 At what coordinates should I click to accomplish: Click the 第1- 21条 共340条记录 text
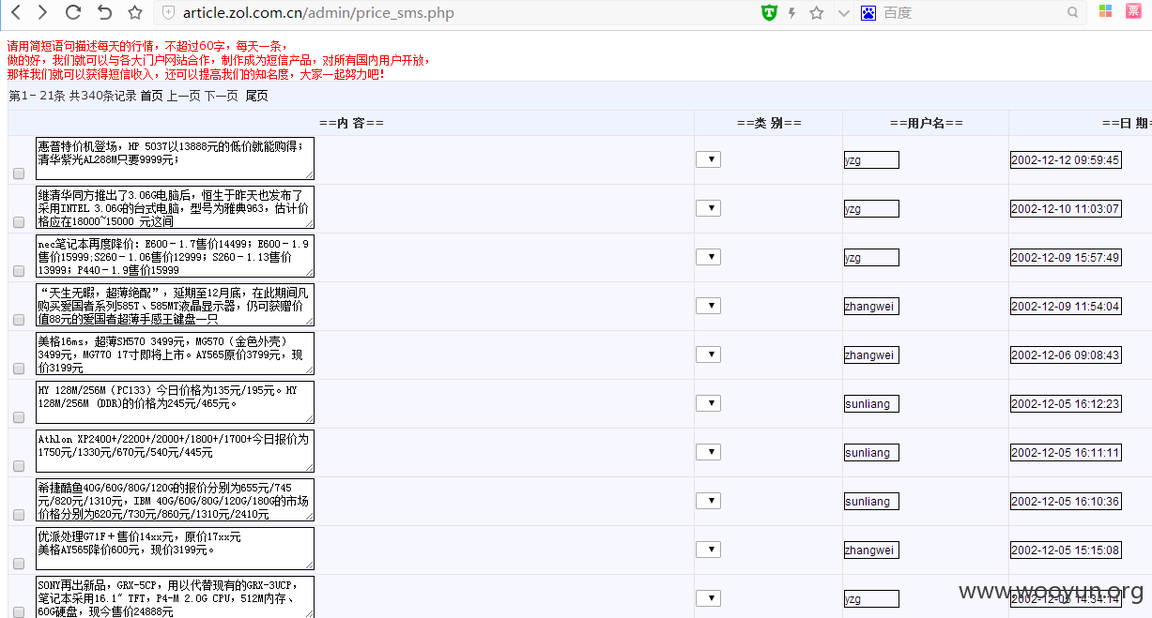pos(72,96)
